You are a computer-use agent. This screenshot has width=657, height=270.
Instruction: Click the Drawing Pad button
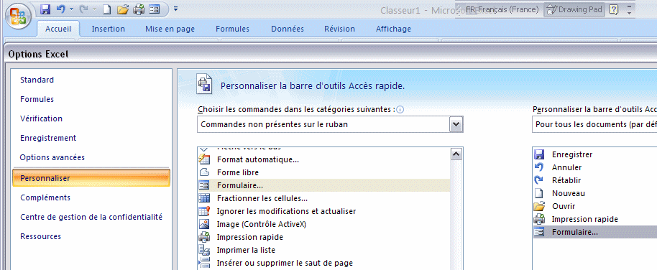[x=574, y=9]
